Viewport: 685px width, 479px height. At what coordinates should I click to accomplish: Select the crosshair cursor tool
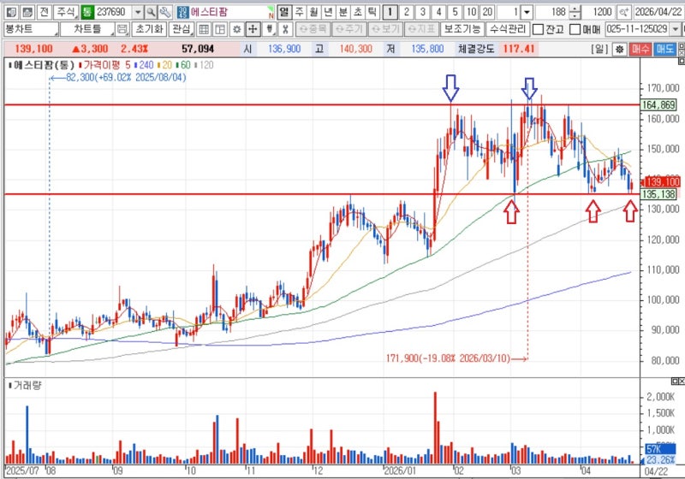tap(253, 28)
